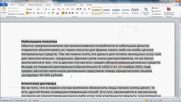181x102 pixels.
Task: Click Undo icon in Quick Access Toolbar
Action: (x=8, y=1)
